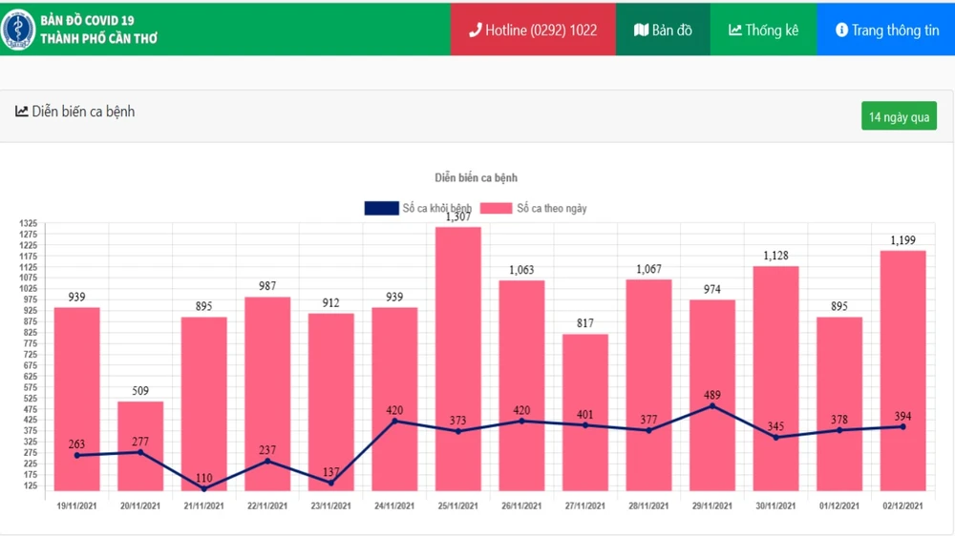Click the phone icon beside Hotline

[x=475, y=30]
